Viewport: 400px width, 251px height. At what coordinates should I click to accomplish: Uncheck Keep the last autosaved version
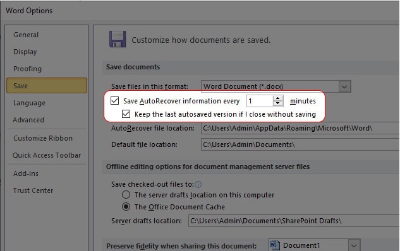coord(126,114)
